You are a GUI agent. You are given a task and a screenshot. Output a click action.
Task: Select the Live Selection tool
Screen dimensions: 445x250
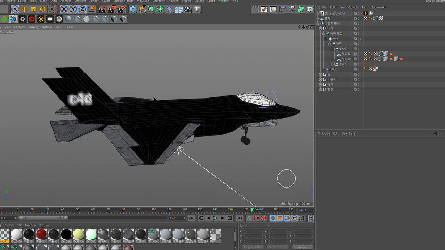15,9
